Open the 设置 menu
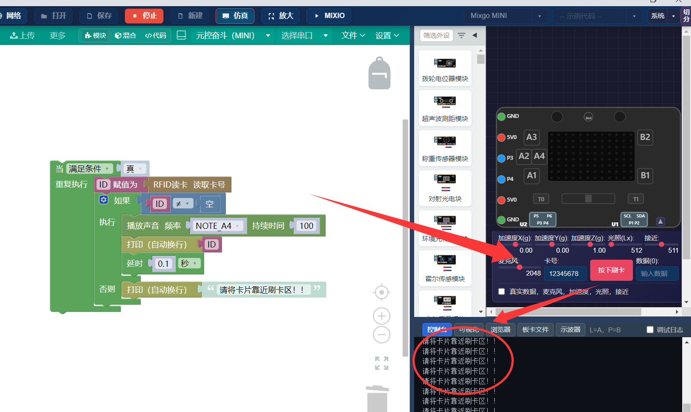 click(387, 35)
